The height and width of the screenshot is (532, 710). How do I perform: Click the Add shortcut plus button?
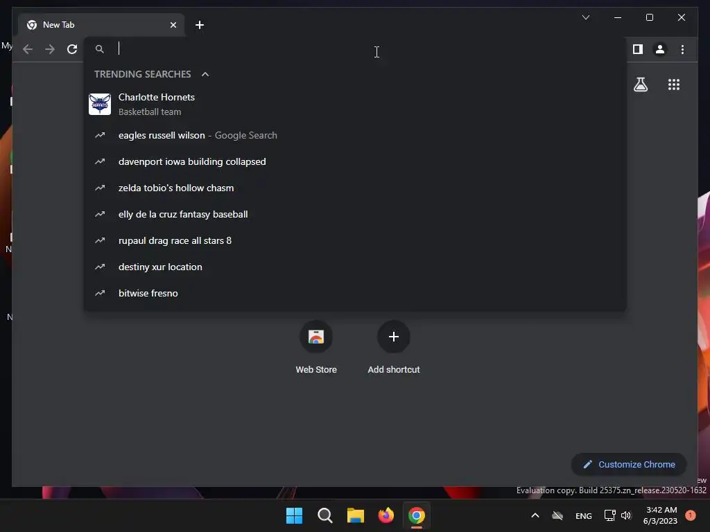(x=394, y=337)
